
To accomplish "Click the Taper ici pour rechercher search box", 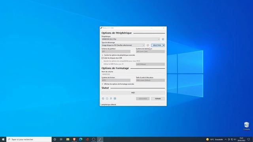I will [x=29, y=139].
